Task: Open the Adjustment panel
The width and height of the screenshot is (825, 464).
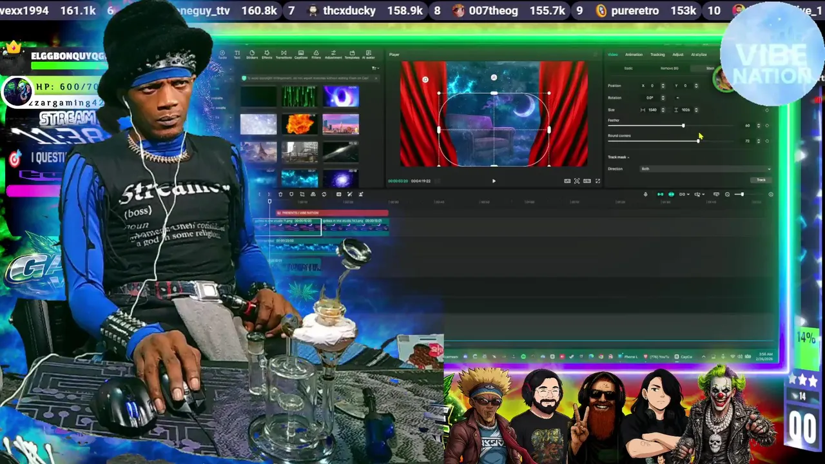Action: click(x=333, y=54)
